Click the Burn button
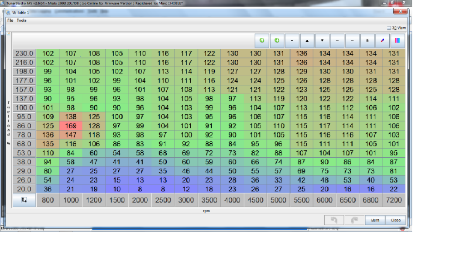 pyautogui.click(x=375, y=220)
